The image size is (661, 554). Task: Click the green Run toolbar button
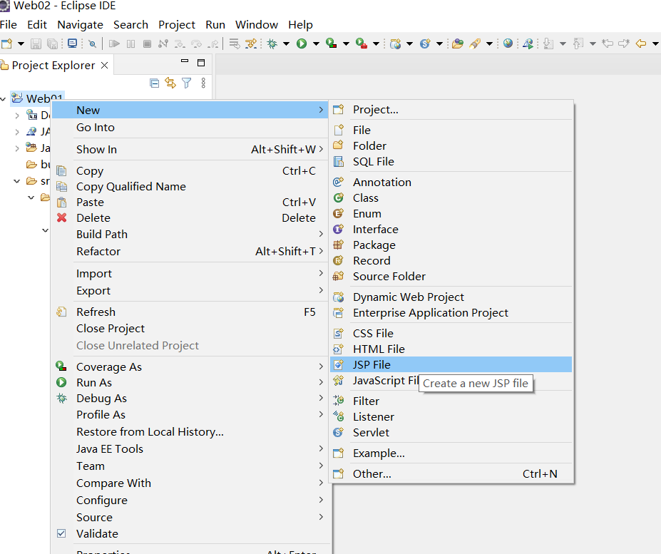pos(302,43)
